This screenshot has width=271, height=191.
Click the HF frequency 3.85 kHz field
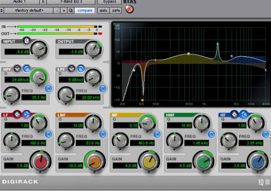[251, 143]
